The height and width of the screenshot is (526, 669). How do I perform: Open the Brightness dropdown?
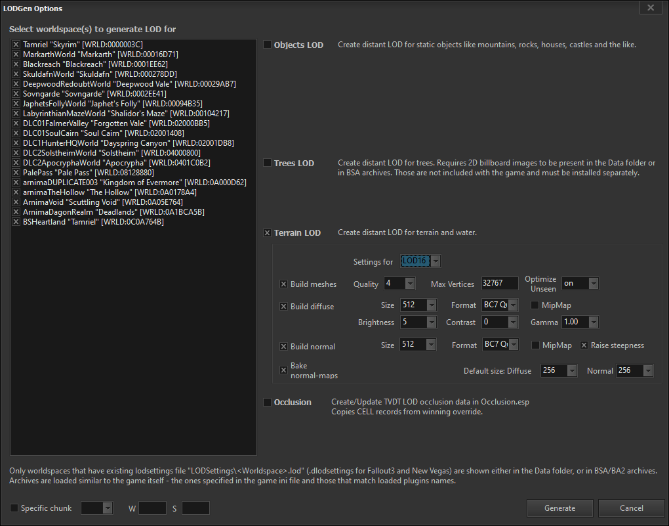[x=418, y=322]
